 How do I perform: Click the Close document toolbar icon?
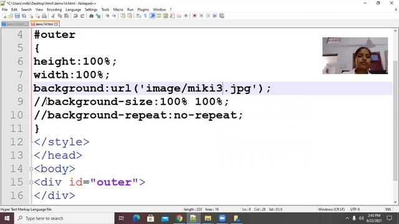(31, 16)
